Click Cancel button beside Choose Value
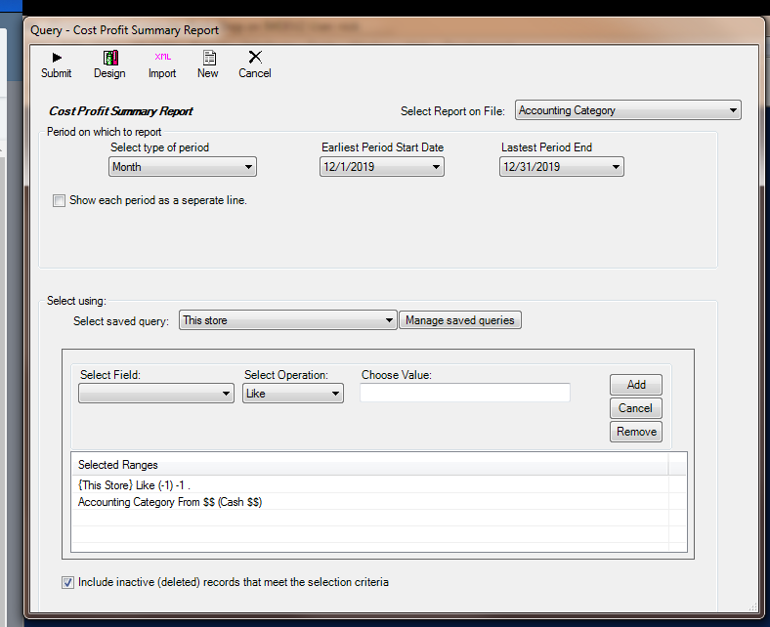The image size is (770, 627). (x=636, y=408)
